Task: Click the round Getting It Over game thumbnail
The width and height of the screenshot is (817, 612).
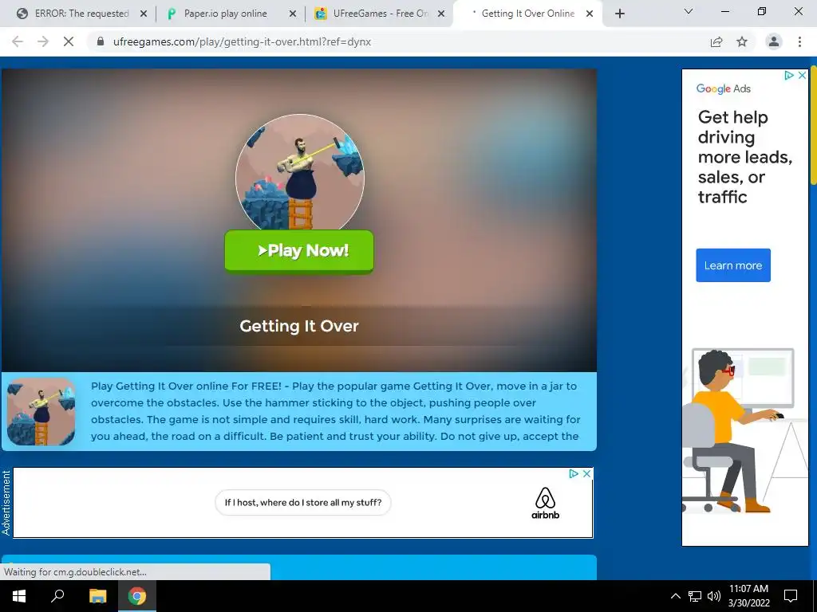Action: (300, 172)
